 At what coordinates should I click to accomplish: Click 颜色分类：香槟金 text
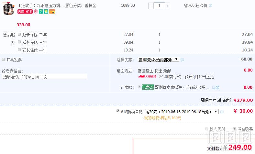coord(81,6)
